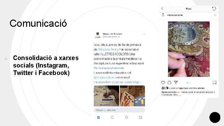
Task: Open the Instagram comment bubble icon
Action: [x=170, y=82]
